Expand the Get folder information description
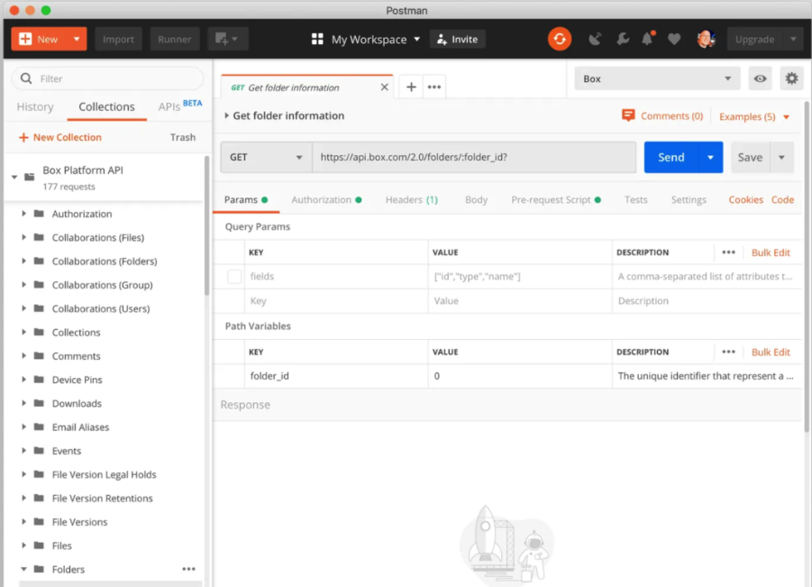The width and height of the screenshot is (812, 587). pyautogui.click(x=226, y=115)
